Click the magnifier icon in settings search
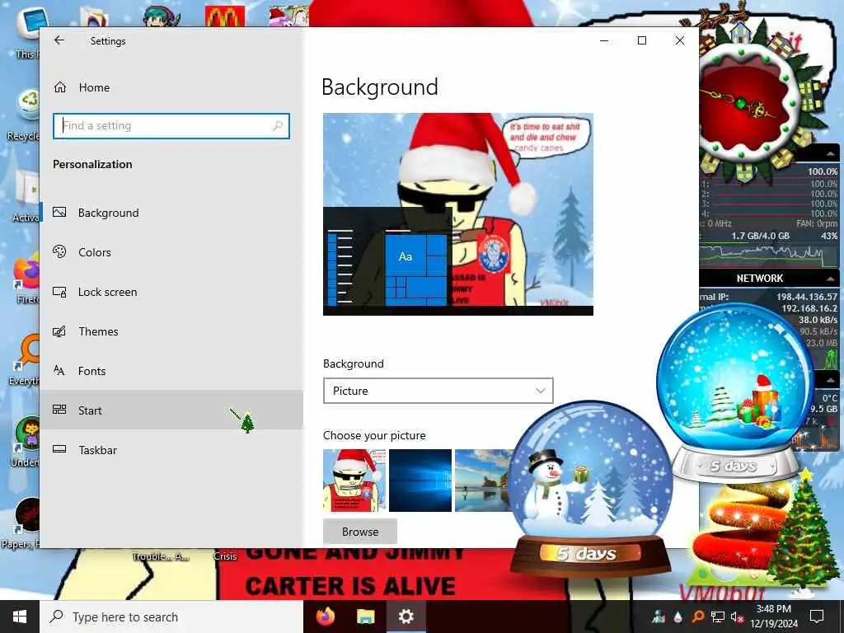 (278, 126)
